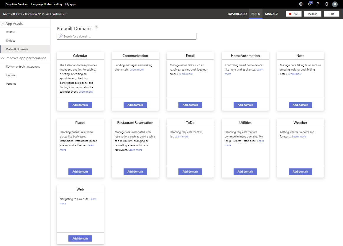Click My apps in the top menu
Image resolution: width=343 pixels, height=246 pixels.
[x=70, y=4]
